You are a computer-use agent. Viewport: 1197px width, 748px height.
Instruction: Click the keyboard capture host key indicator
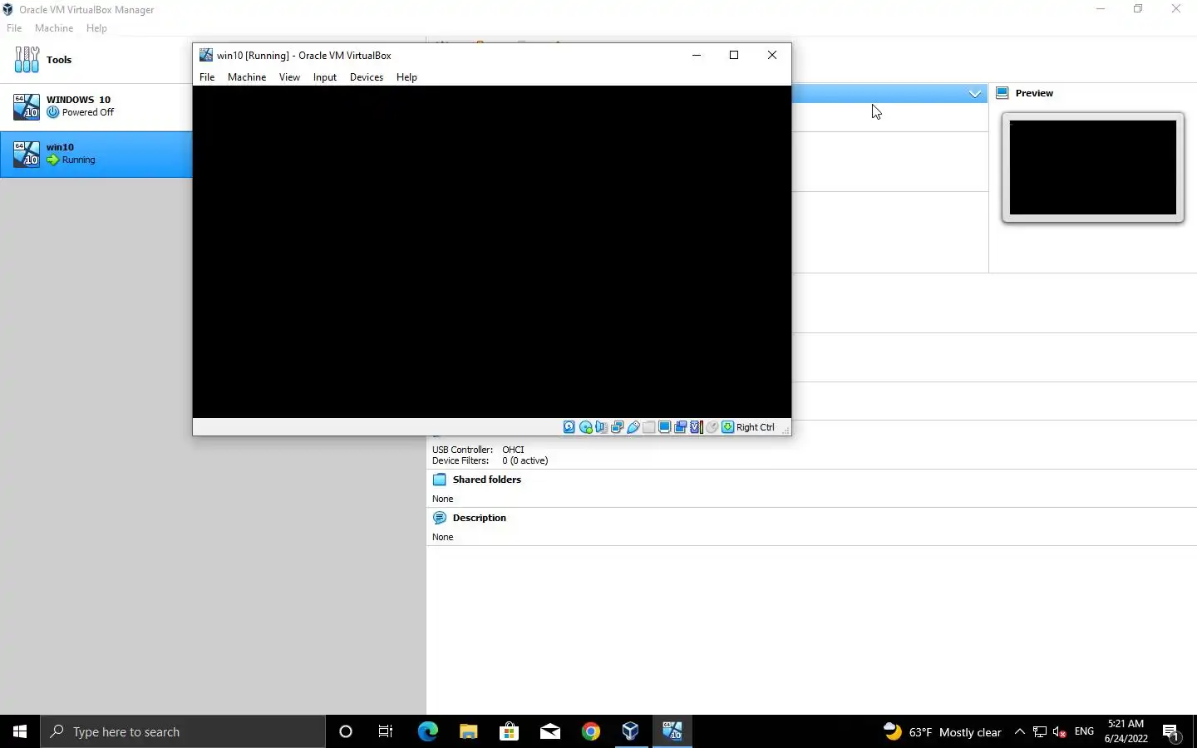728,427
